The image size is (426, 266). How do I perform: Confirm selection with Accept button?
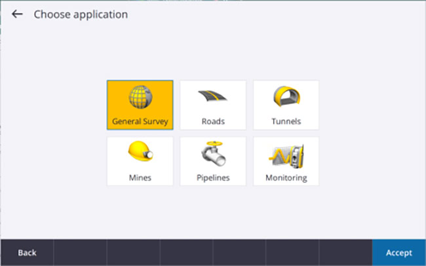click(399, 253)
